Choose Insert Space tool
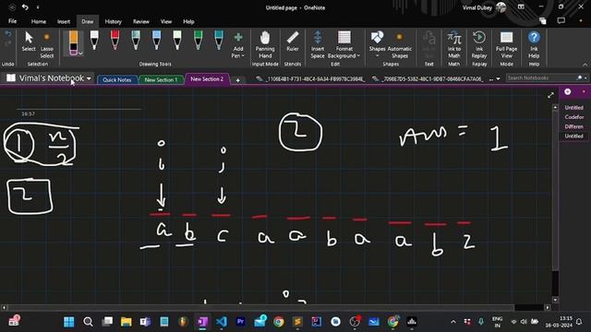The height and width of the screenshot is (332, 591). pyautogui.click(x=318, y=45)
